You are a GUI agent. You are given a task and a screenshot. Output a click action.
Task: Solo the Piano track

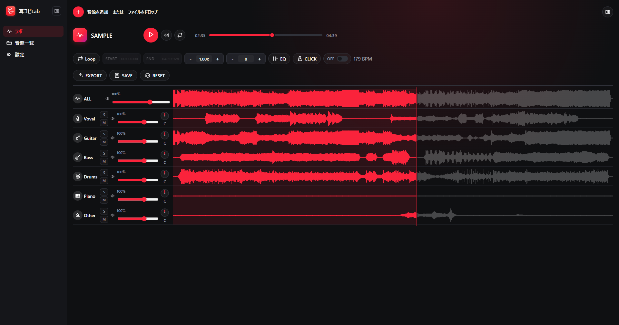click(104, 192)
